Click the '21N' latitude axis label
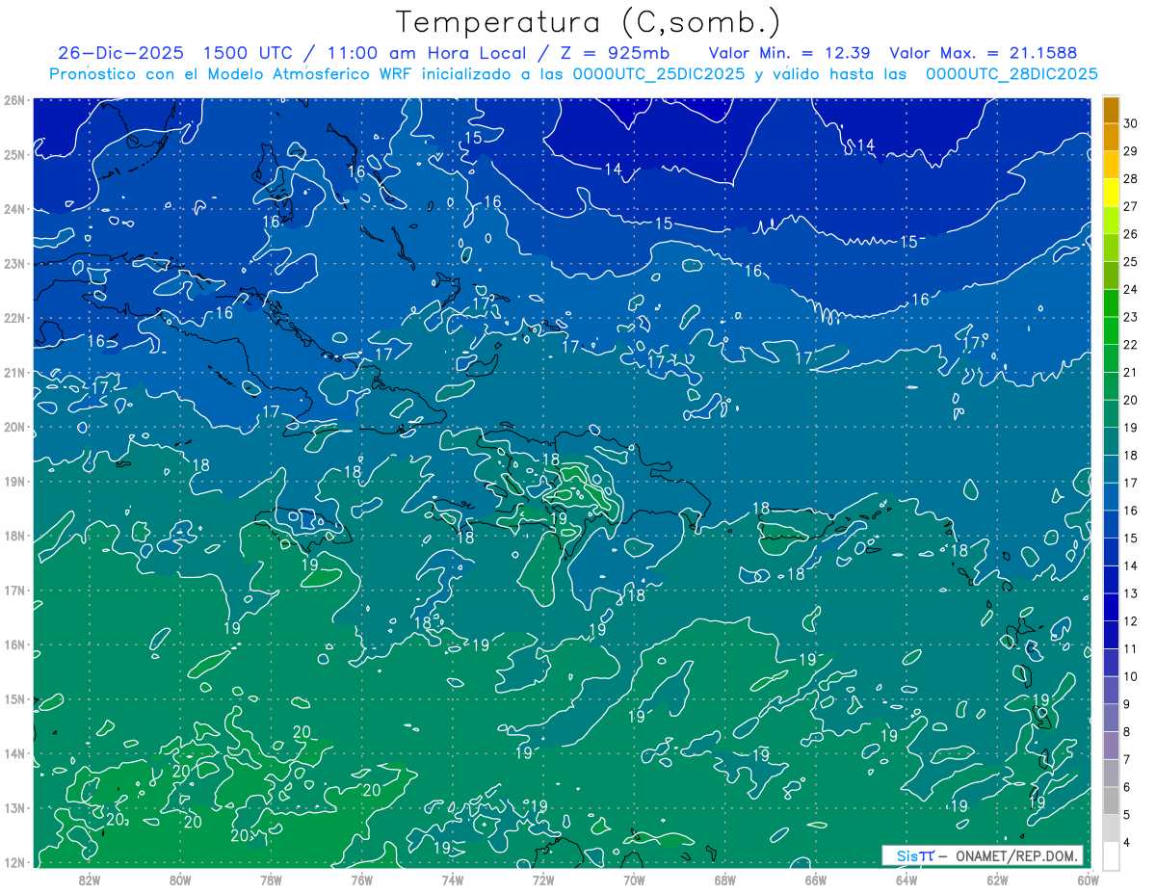Image resolution: width=1156 pixels, height=893 pixels. [x=14, y=372]
